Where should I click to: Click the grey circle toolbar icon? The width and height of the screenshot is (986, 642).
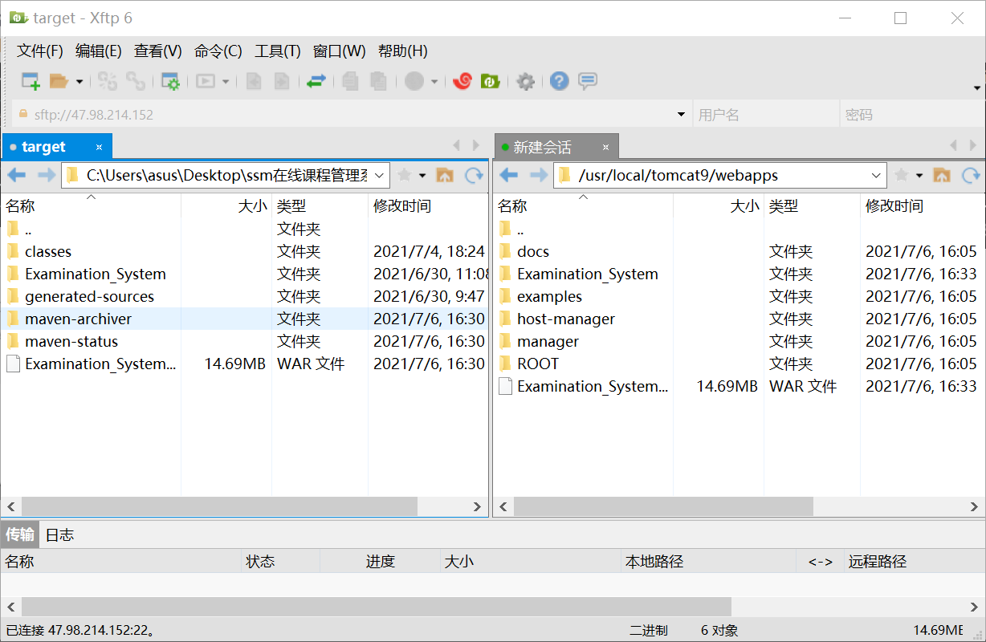click(414, 81)
